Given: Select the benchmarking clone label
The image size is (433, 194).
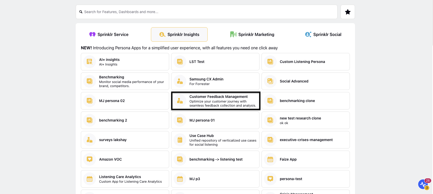Looking at the screenshot, I should 297,101.
